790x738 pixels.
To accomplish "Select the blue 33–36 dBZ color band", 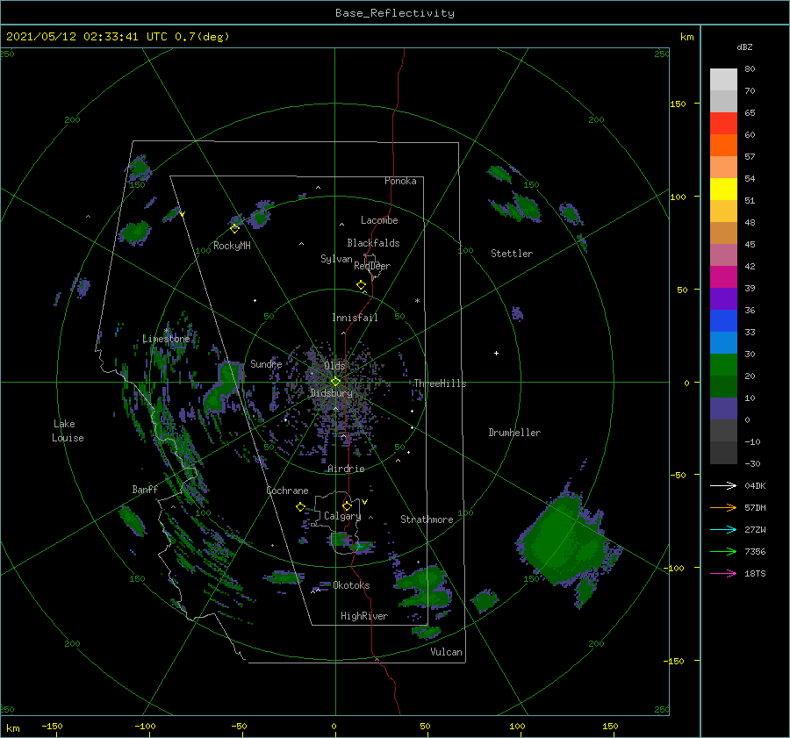I will point(723,320).
